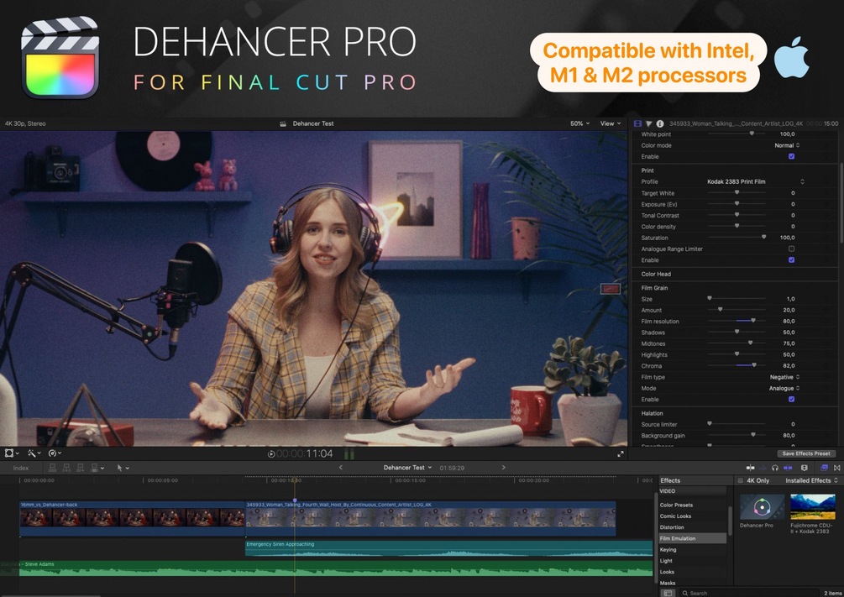Toggle Effects browser icon
The height and width of the screenshot is (597, 844).
(824, 468)
